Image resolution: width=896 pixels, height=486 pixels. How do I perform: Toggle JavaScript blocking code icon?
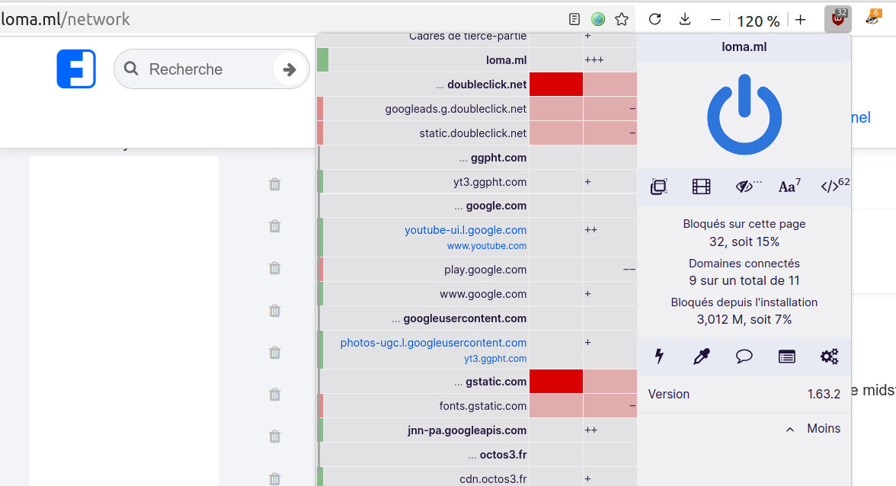(832, 187)
